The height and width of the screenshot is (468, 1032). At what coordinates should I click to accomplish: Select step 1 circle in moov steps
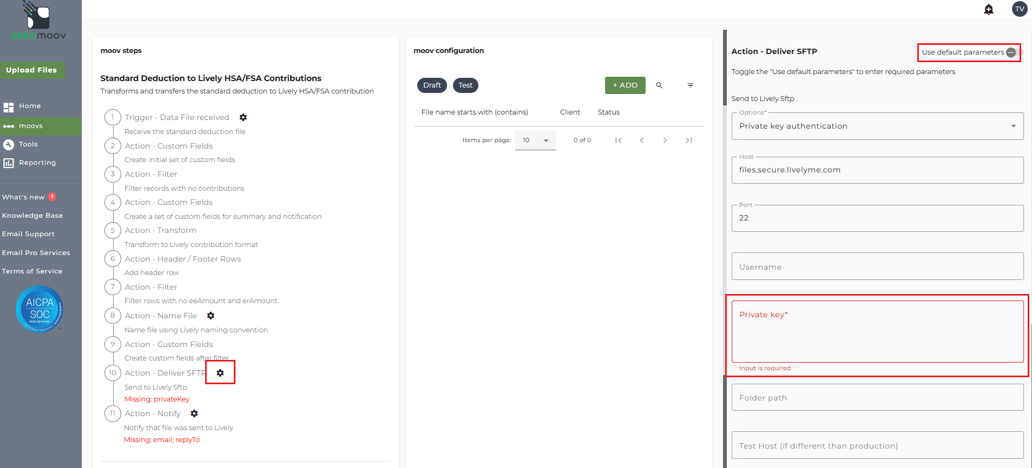click(x=113, y=117)
